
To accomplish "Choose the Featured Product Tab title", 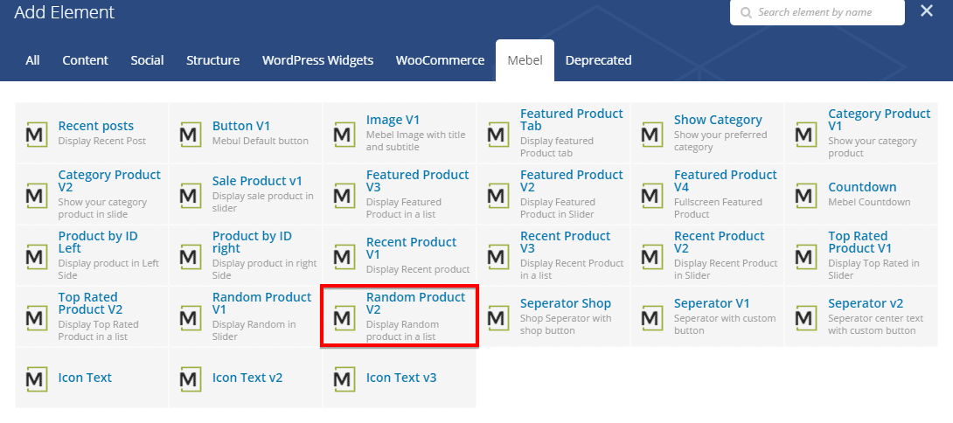I will [x=571, y=120].
